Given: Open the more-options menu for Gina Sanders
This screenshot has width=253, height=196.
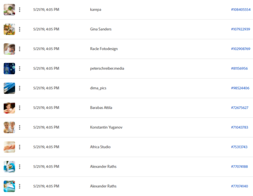Looking at the screenshot, I should 20,29.
